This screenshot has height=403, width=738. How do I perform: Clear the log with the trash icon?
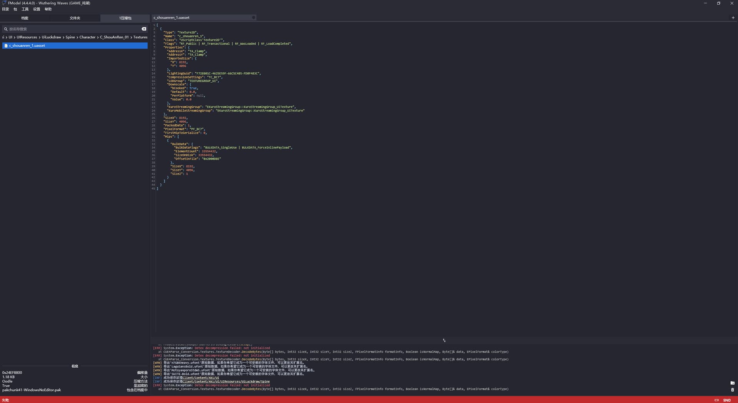[x=732, y=390]
